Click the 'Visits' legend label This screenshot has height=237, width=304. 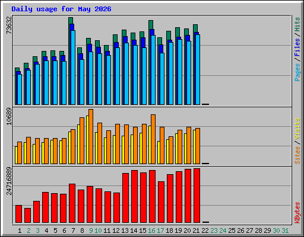[297, 129]
